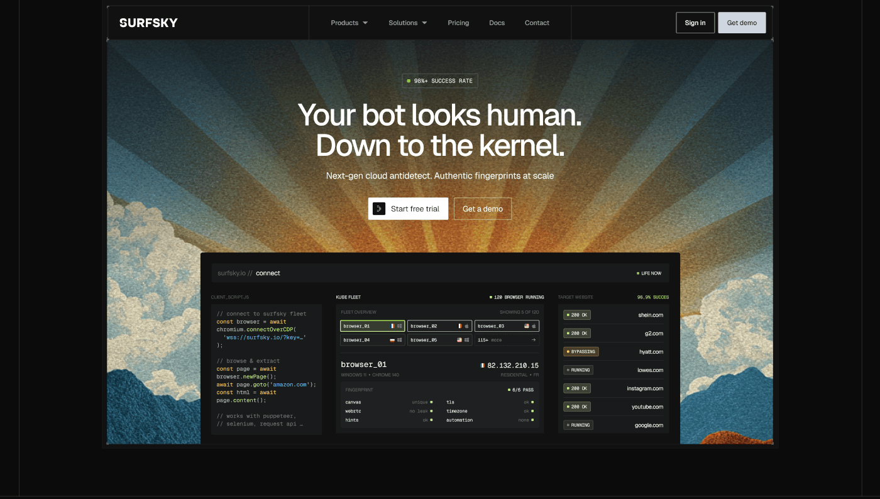The image size is (880, 499).
Task: Click the Windows icon on browser_01 card
Action: [x=399, y=326]
